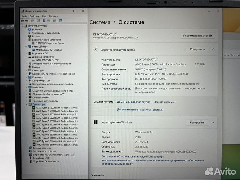Click the Компьютер monitor icon

(x=30, y=77)
